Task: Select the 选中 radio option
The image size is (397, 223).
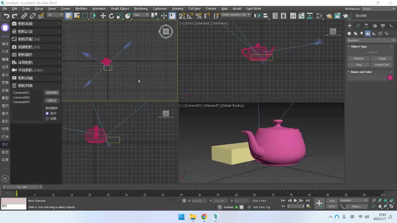Action: (47, 113)
